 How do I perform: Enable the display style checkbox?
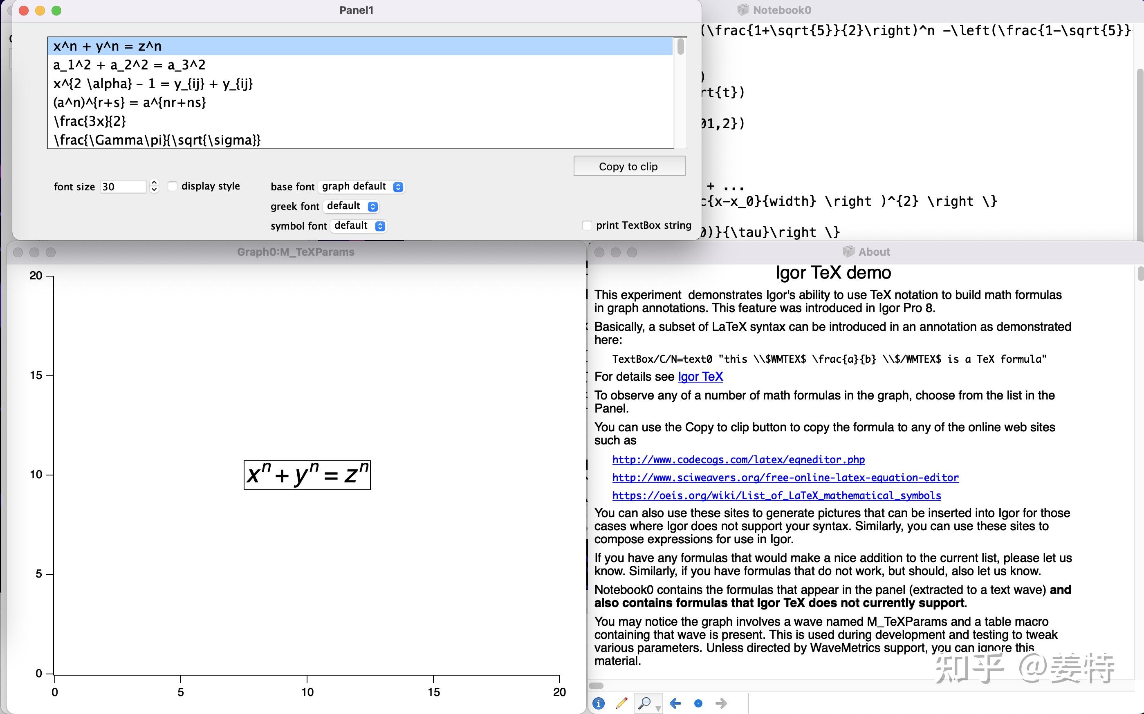173,186
